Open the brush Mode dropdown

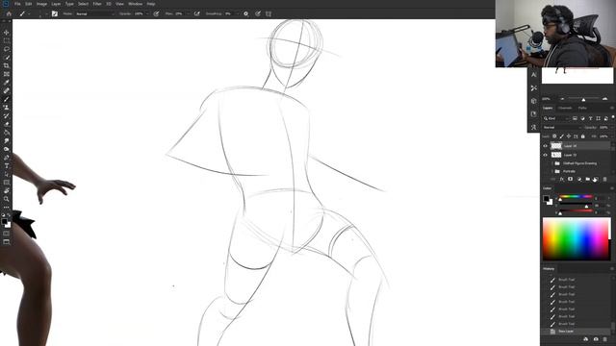coord(94,13)
